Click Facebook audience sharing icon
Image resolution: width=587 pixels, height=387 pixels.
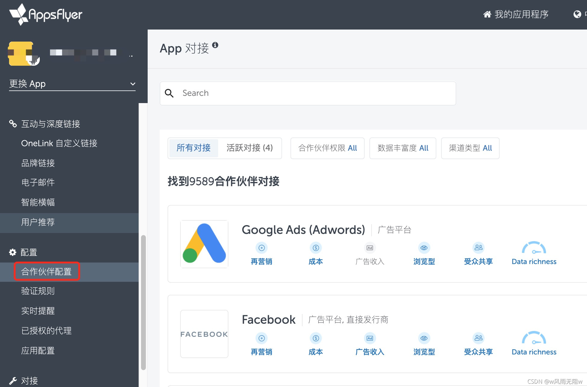[x=478, y=338]
